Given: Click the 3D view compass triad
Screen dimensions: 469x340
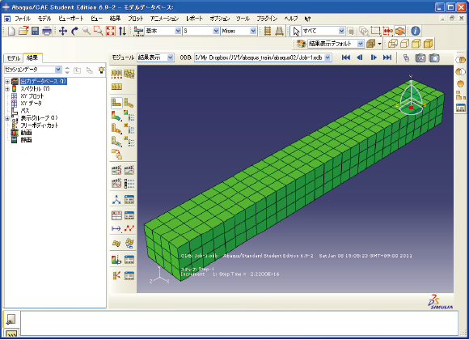Looking at the screenshot, I should (411, 96).
